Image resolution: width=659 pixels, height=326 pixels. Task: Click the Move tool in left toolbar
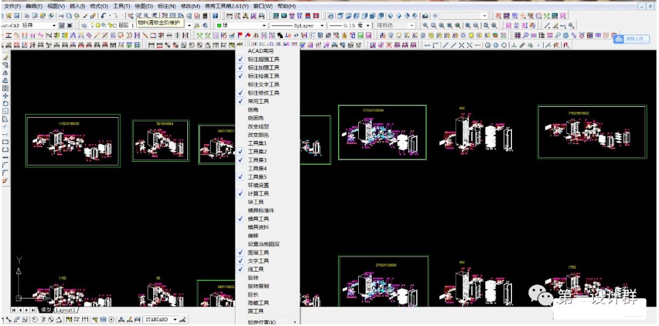(x=5, y=95)
